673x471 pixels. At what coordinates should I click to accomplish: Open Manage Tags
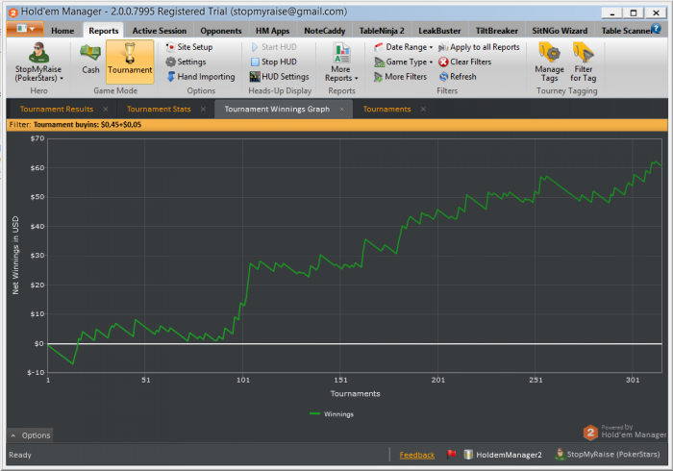pyautogui.click(x=549, y=62)
